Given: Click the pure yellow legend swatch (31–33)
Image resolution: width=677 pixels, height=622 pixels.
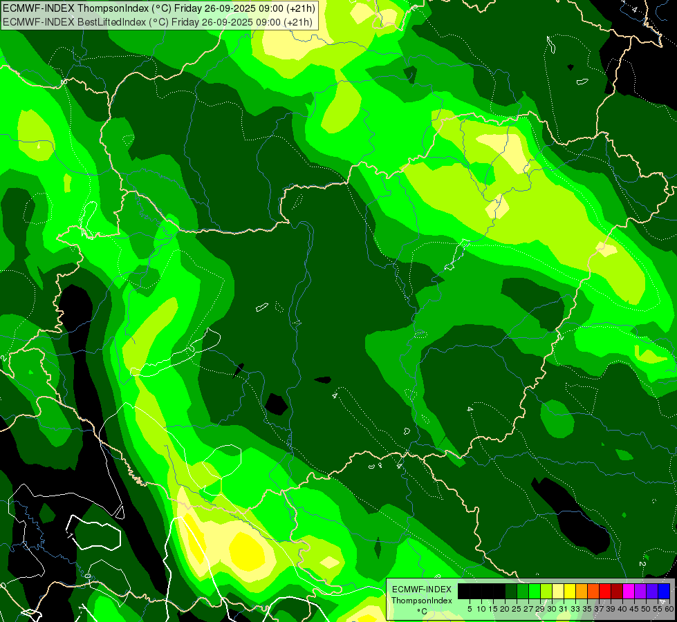Looking at the screenshot, I should tap(570, 591).
